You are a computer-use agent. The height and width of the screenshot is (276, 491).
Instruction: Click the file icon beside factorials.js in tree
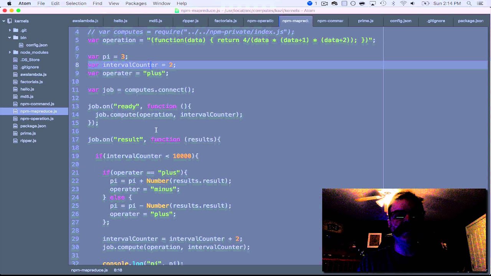(x=16, y=82)
